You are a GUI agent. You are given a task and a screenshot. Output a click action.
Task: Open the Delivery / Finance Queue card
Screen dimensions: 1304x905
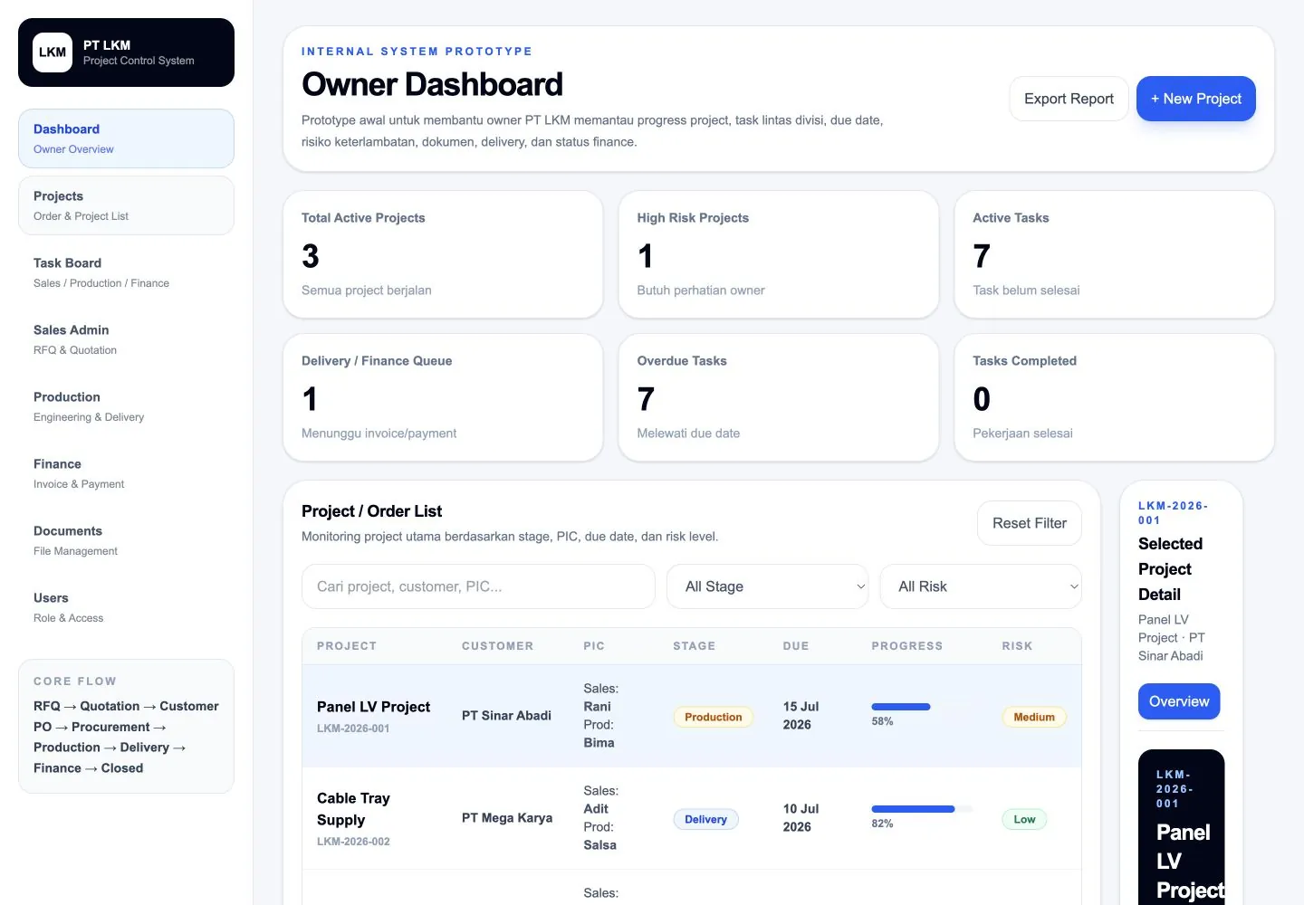pos(443,397)
